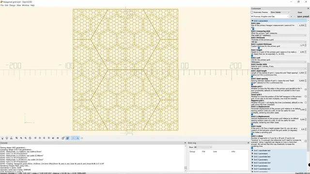Click the Grid 1 custom thickness value field

(302, 45)
